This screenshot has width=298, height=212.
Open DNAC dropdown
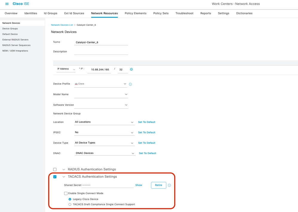(105, 153)
